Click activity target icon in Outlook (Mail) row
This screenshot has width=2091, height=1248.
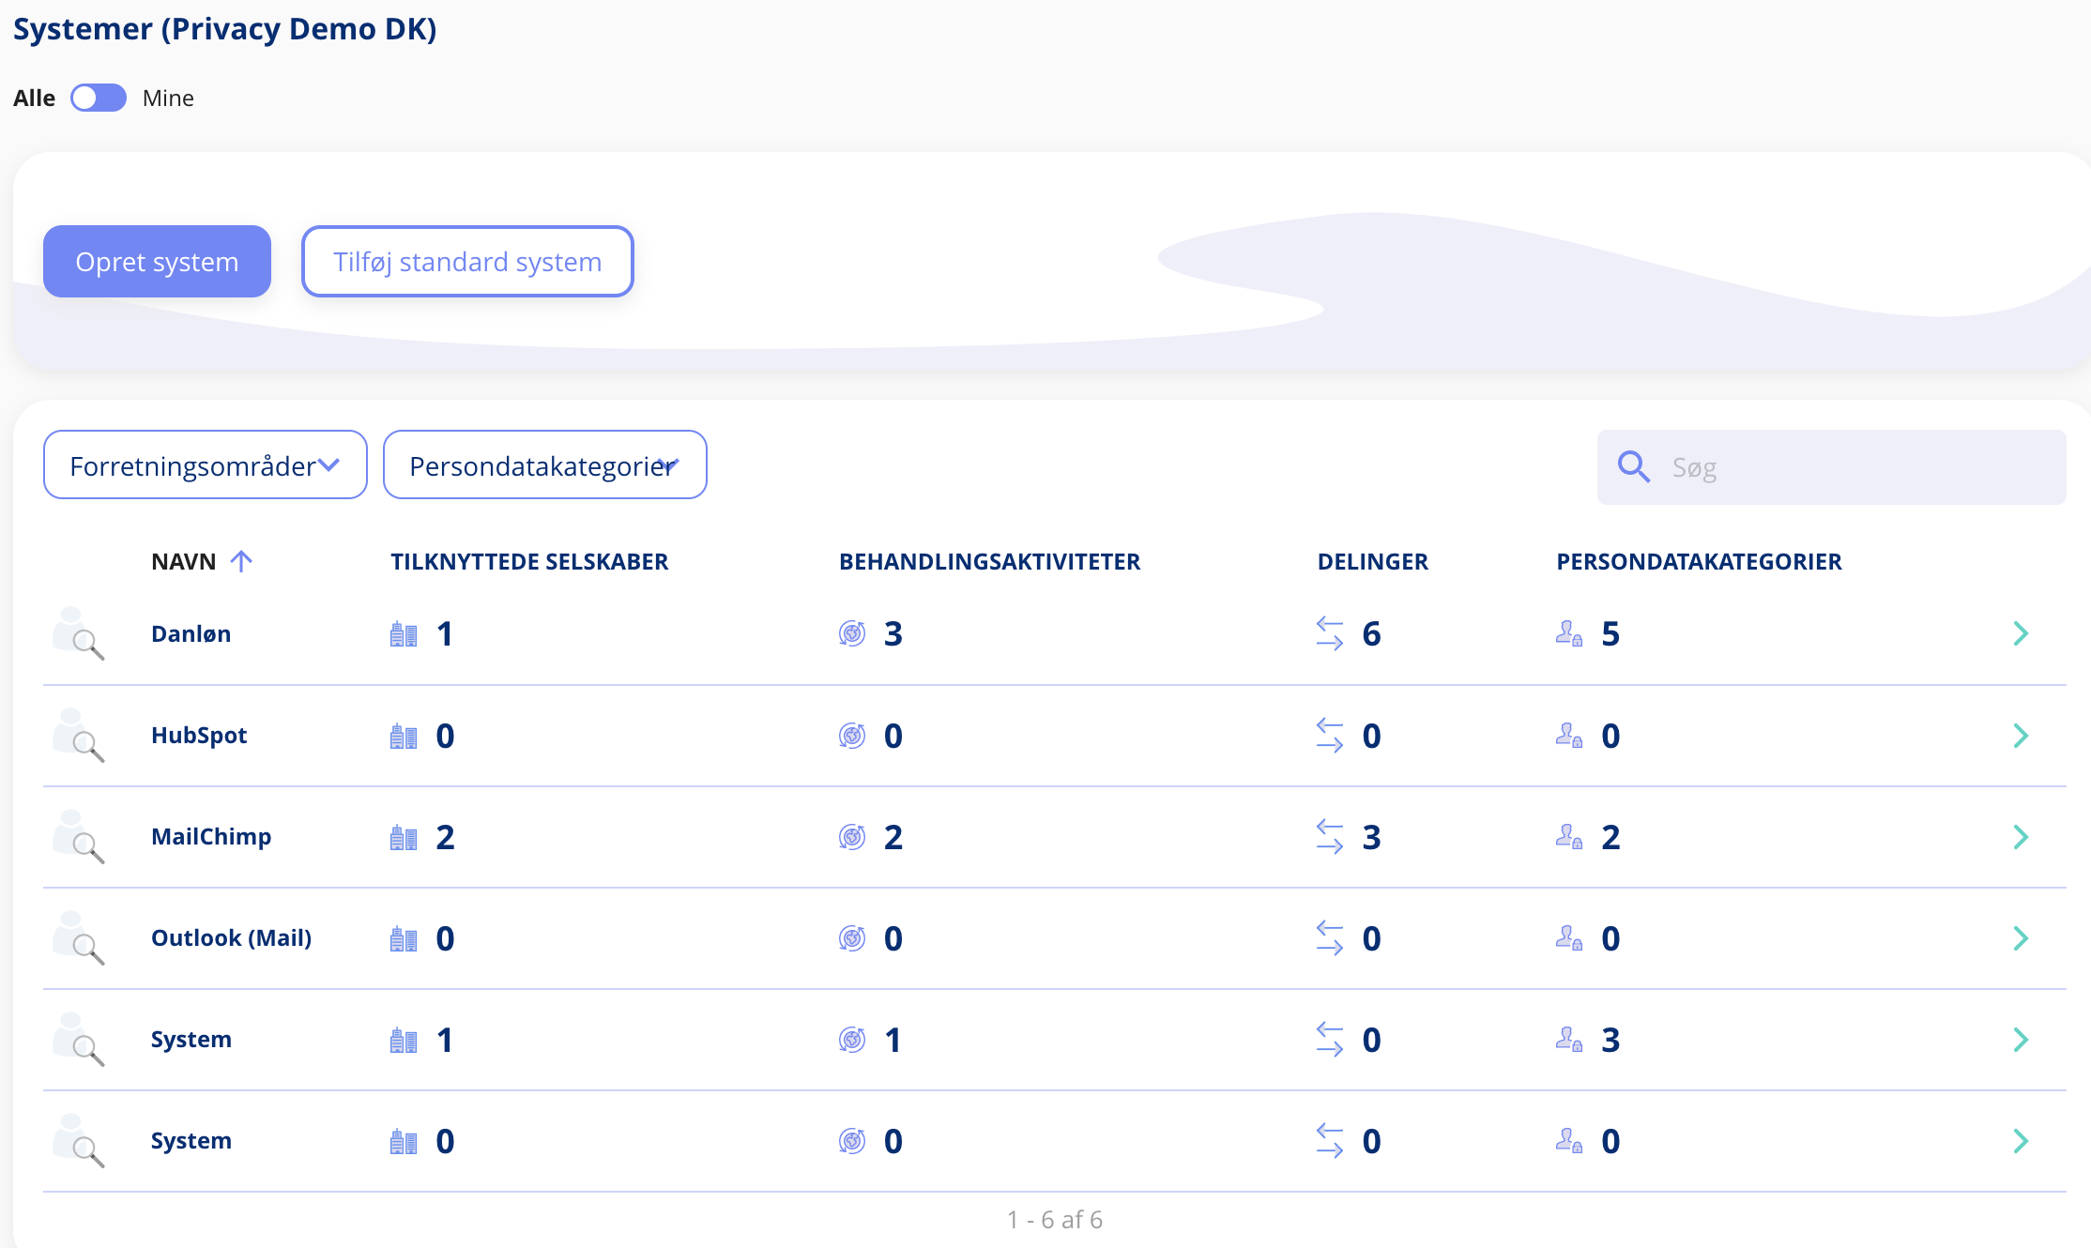[852, 937]
